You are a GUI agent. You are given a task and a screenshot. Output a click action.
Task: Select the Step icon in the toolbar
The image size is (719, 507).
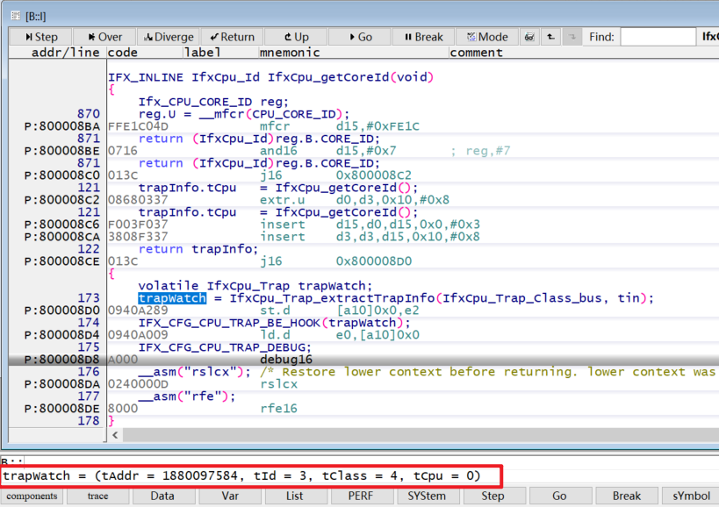(x=39, y=37)
